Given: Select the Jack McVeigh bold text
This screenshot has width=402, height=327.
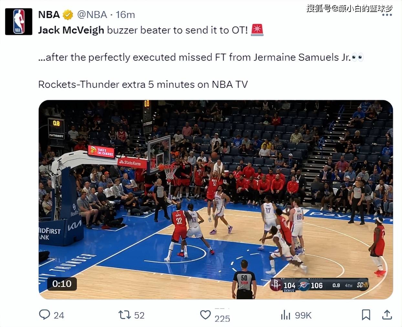Looking at the screenshot, I should (71, 30).
